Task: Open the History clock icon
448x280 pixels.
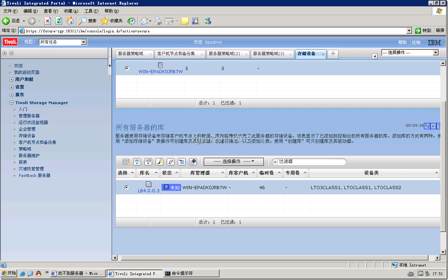Action: 131,21
